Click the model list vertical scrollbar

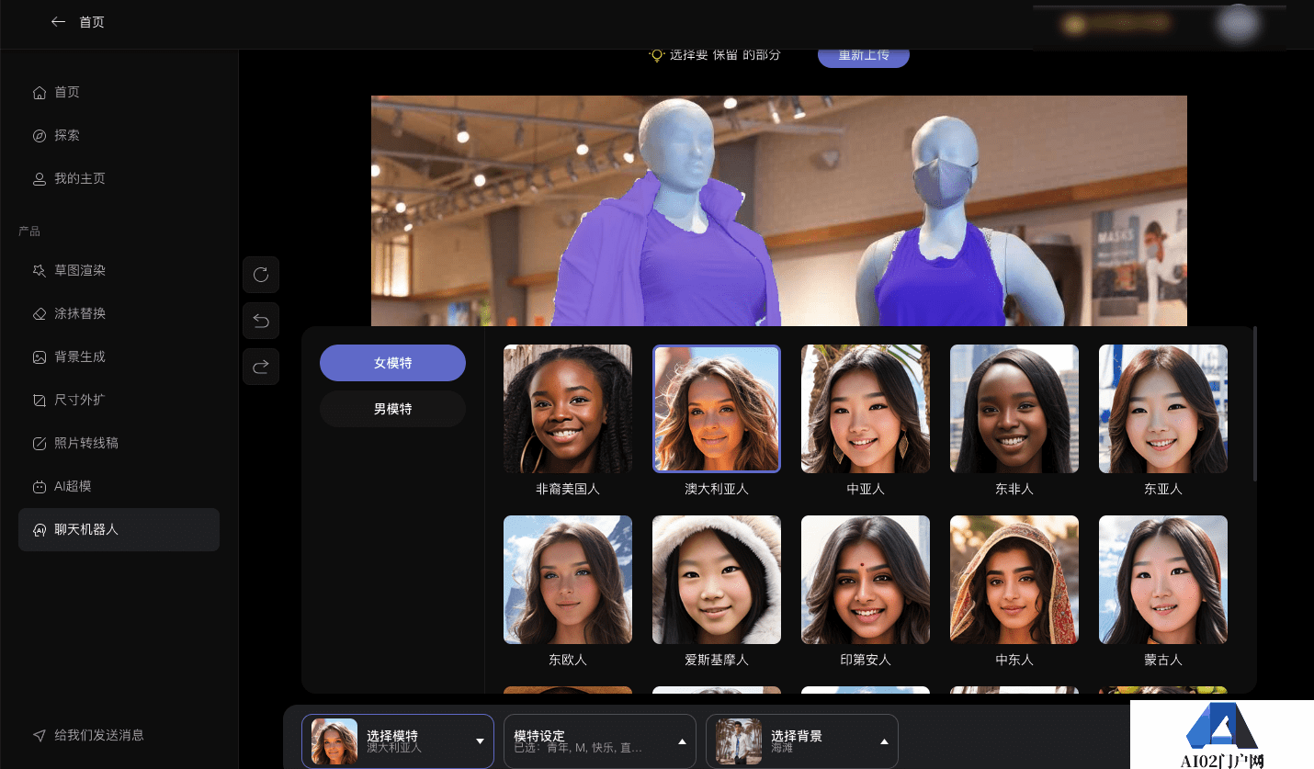pyautogui.click(x=1255, y=404)
